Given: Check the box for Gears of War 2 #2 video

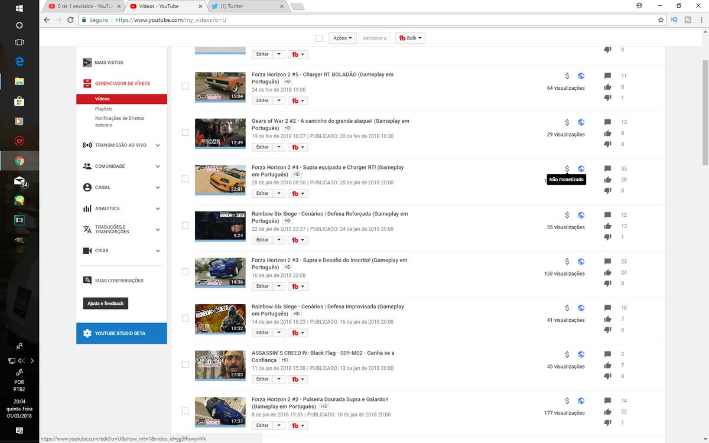Looking at the screenshot, I should pos(185,132).
